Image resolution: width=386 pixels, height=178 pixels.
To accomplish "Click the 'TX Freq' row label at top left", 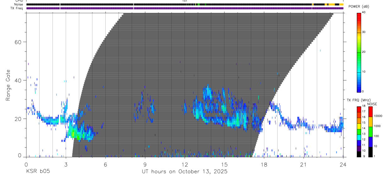I will 17,8.
